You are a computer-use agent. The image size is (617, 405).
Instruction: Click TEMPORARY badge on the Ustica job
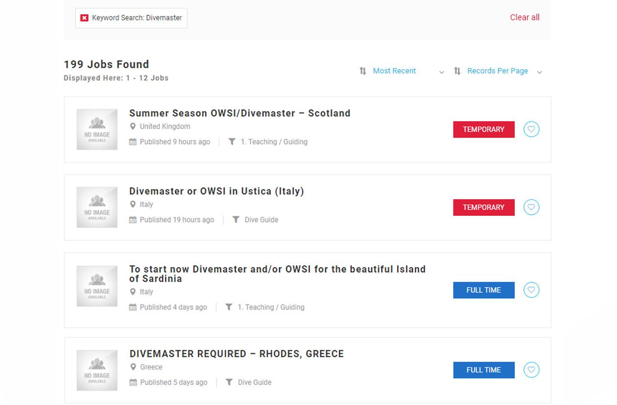484,207
